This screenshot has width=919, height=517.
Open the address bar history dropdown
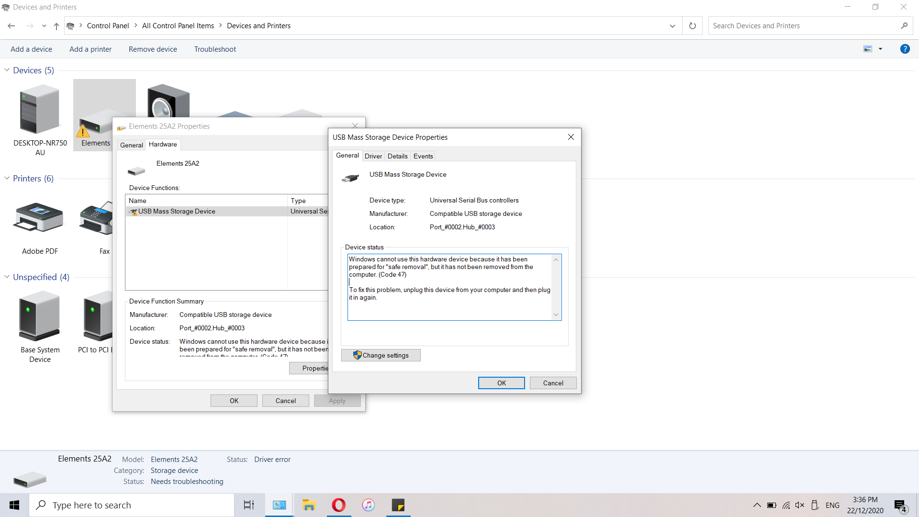pos(672,26)
